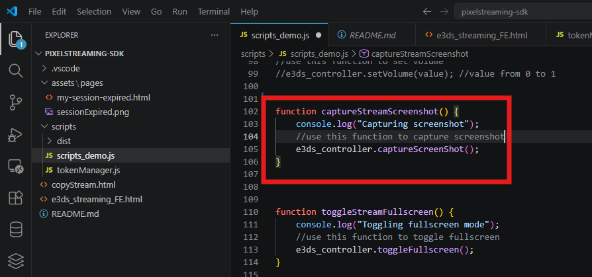Image resolution: width=592 pixels, height=277 pixels.
Task: Click the captureStreamScreenshot function name on line 102
Action: tap(380, 111)
